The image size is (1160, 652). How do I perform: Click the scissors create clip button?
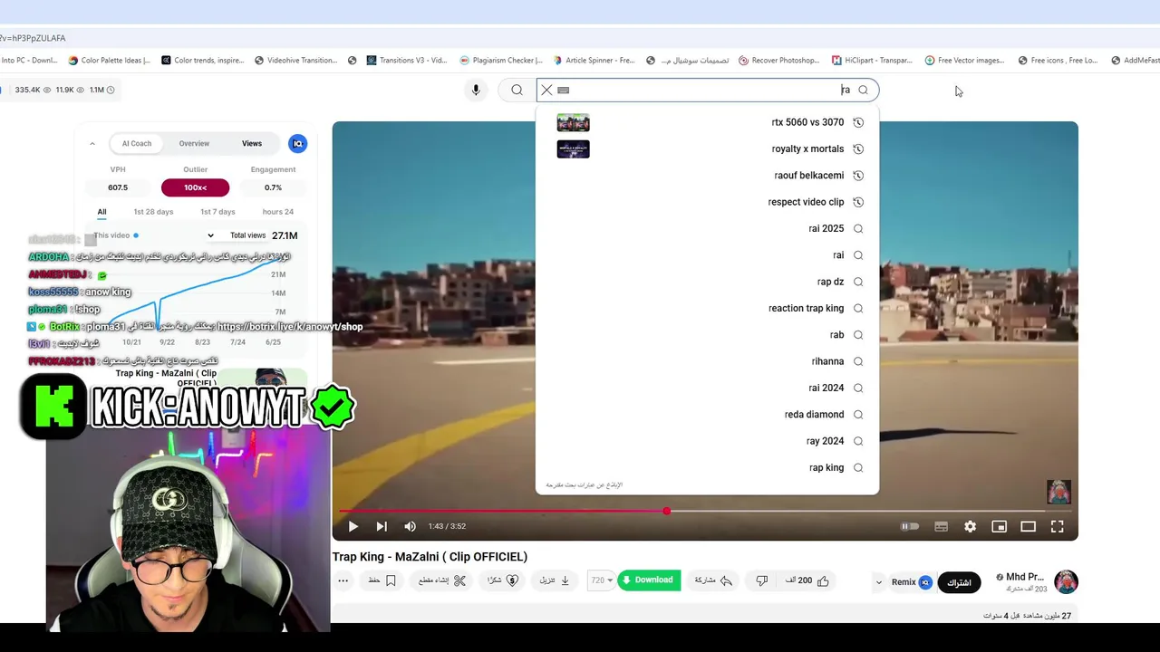pos(442,580)
